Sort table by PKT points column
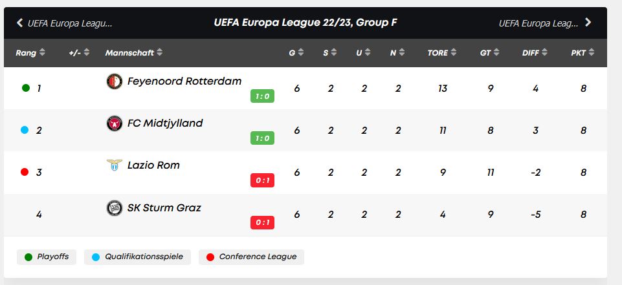Screen dimensions: 622x285 point(583,52)
